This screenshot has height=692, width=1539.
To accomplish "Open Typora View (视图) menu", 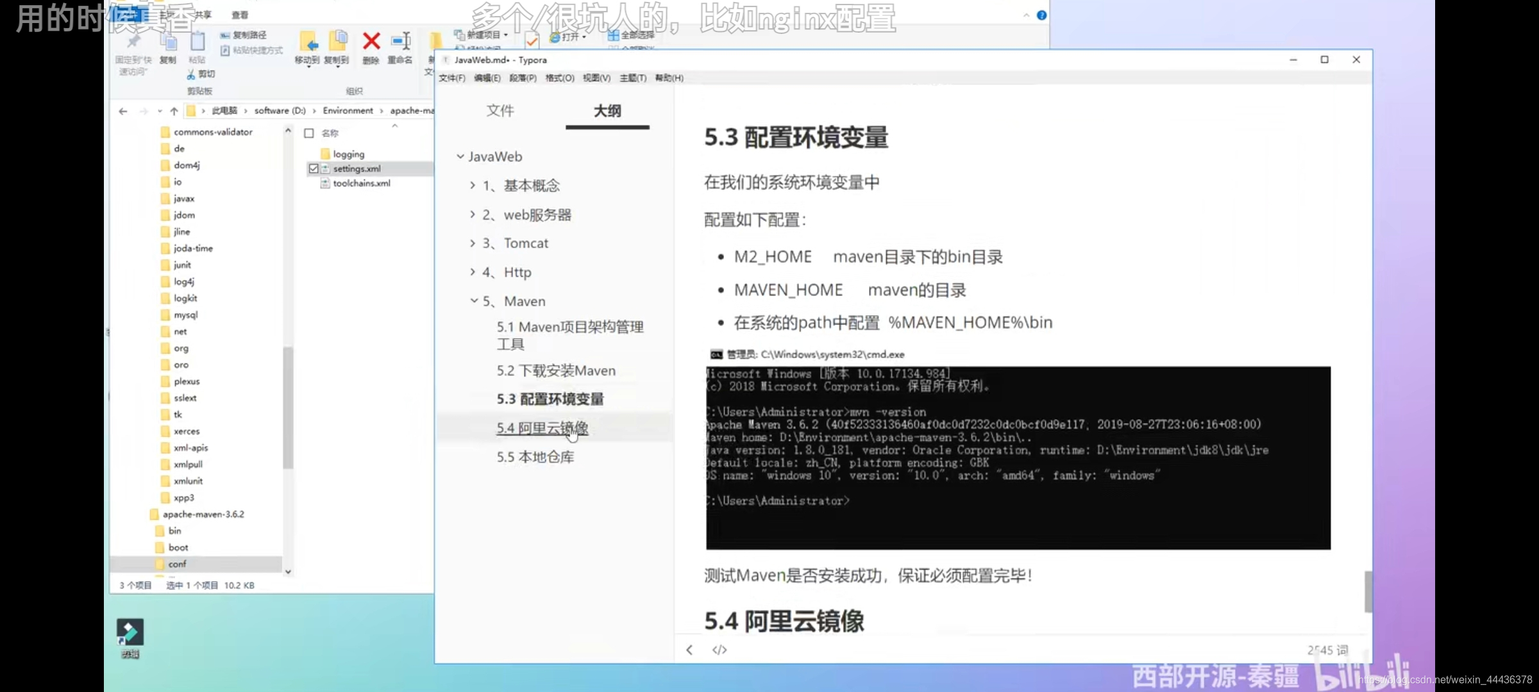I will coord(596,78).
